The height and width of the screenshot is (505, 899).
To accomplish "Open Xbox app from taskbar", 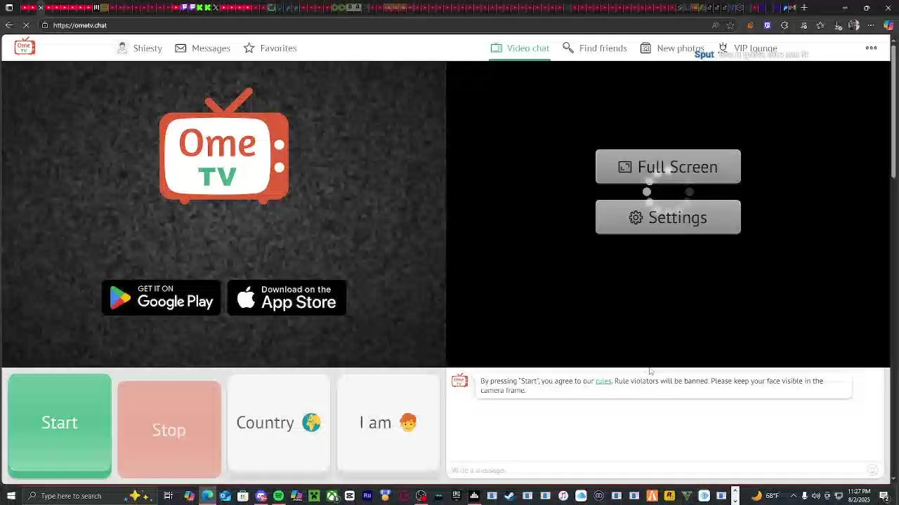I will pos(332,496).
